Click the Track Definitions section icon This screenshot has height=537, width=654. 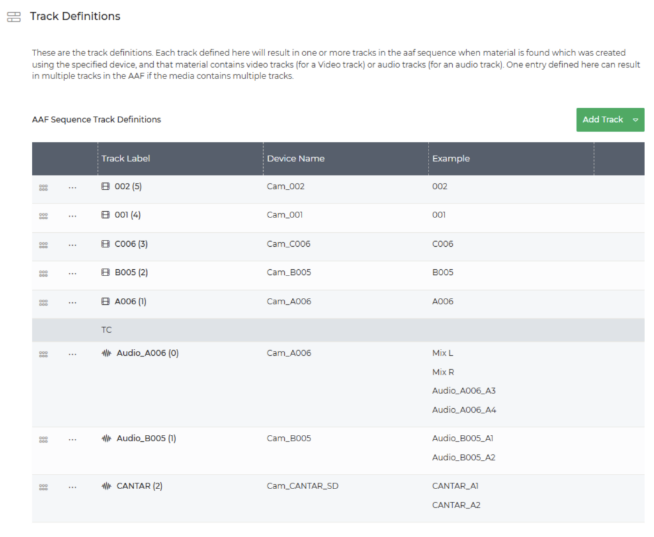(x=14, y=17)
